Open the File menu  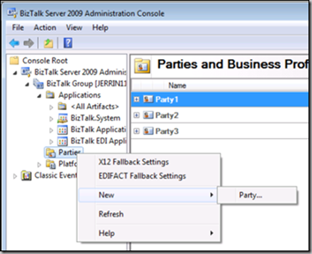pyautogui.click(x=18, y=28)
